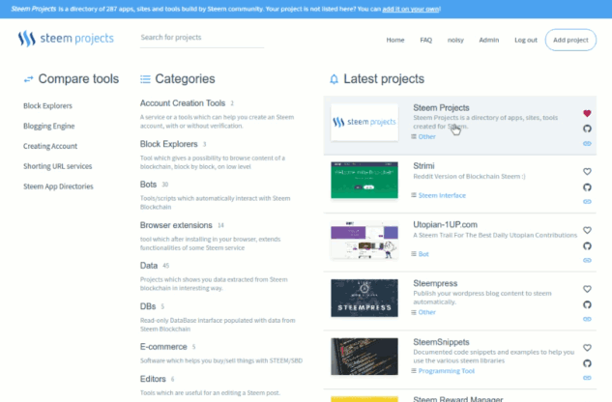This screenshot has width=612, height=402.
Task: Open GitHub icon for SteemSnippets
Action: [x=587, y=363]
